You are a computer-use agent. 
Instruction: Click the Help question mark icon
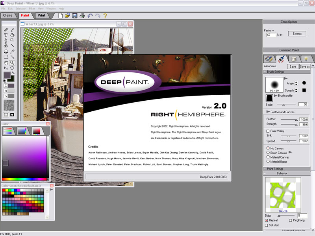tap(105, 16)
